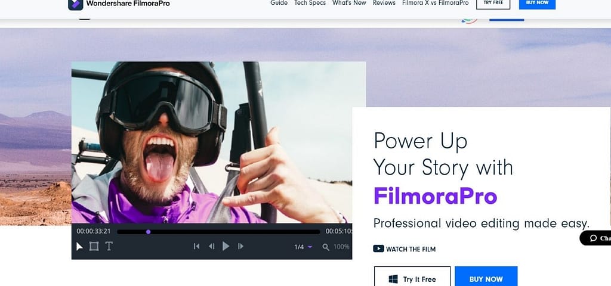Open the 1/4 preview quality dropdown
611x286 pixels.
[303, 247]
